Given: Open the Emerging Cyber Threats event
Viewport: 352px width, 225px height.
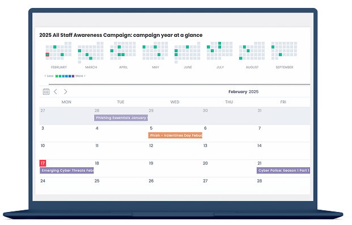Looking at the screenshot, I should 67,171.
